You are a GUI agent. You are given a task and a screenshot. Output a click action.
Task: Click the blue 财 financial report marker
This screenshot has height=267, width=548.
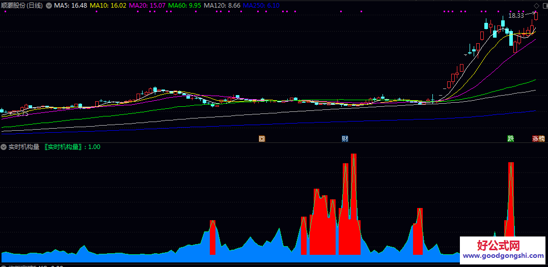(345, 139)
